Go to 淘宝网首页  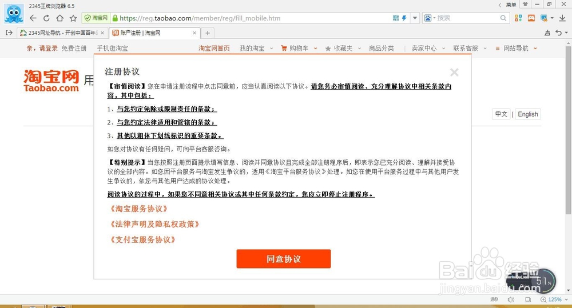pyautogui.click(x=214, y=48)
